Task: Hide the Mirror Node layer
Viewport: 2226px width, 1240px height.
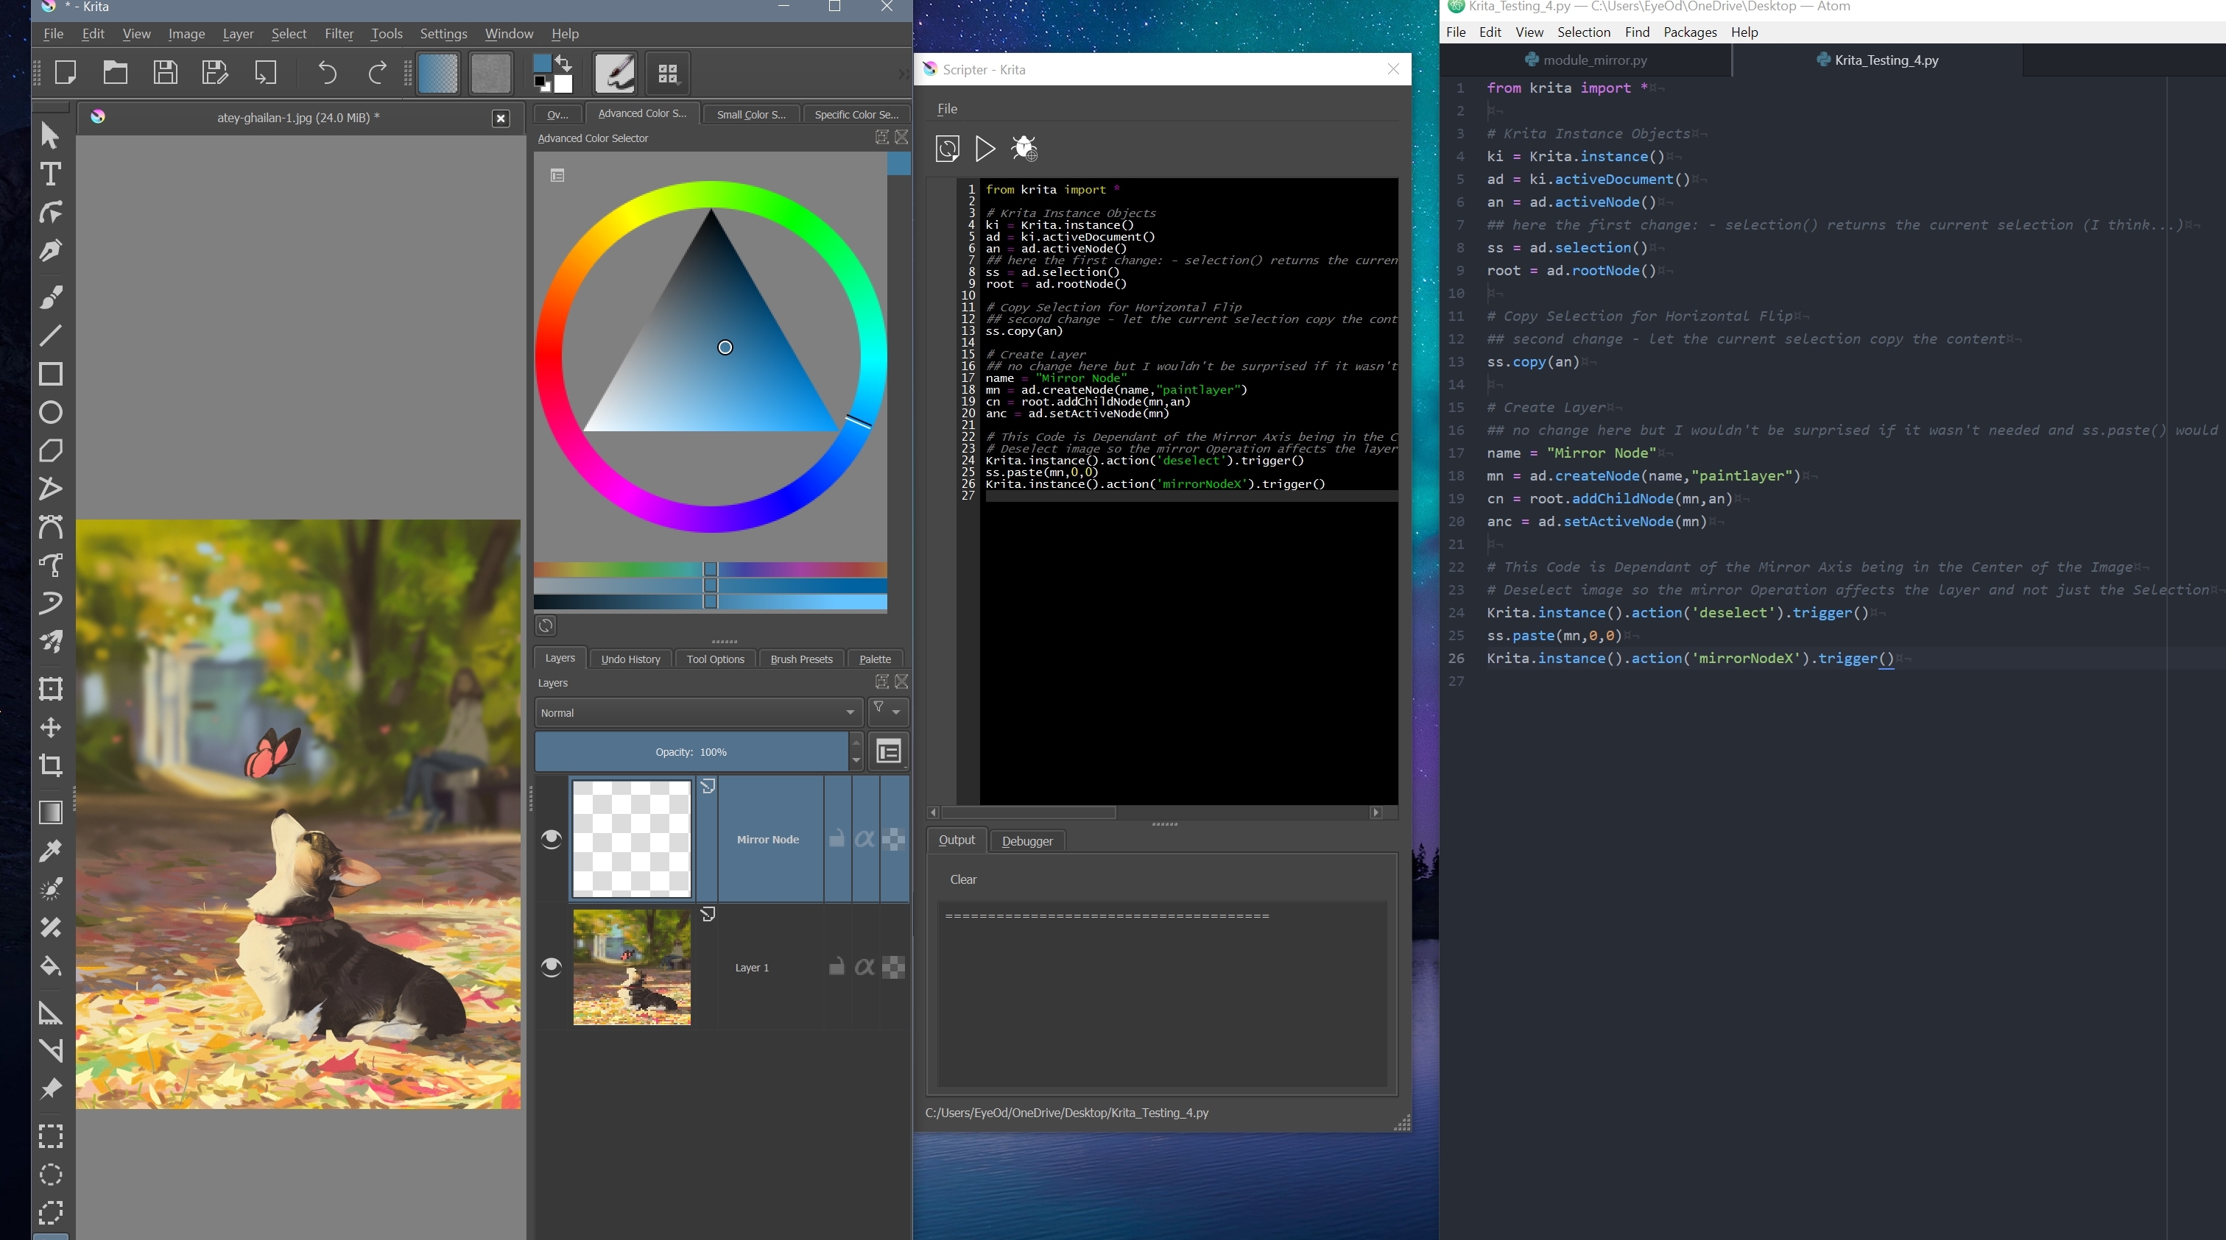Action: [552, 840]
